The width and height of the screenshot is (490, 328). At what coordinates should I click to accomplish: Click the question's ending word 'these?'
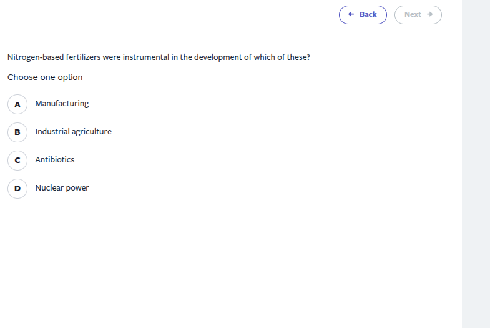(298, 57)
